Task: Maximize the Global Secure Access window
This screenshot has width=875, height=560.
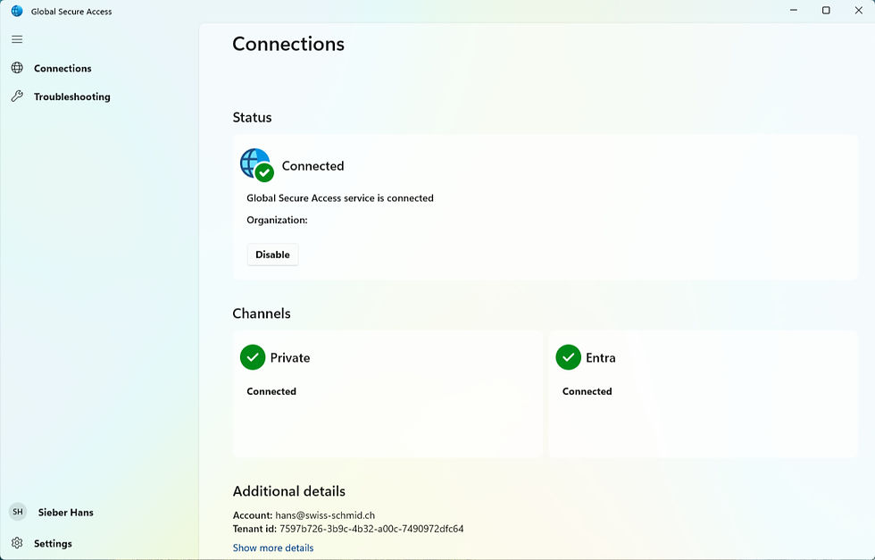Action: (x=826, y=11)
